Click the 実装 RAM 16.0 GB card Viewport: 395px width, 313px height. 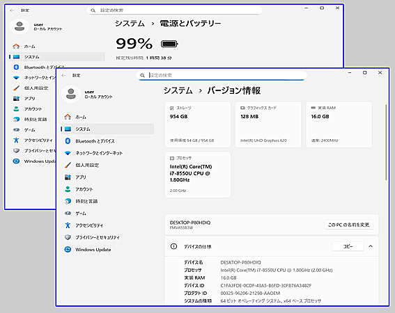coord(339,125)
